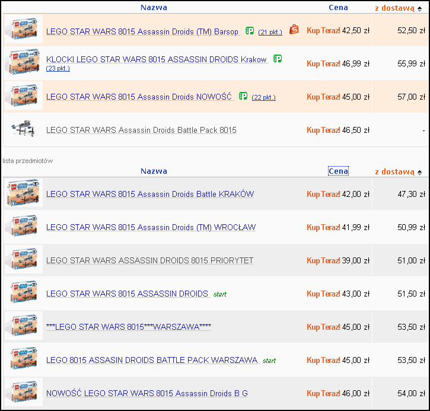Click 'start' tag on BATTLE PACK WARSZAWA row
This screenshot has width=430, height=411.
269,361
